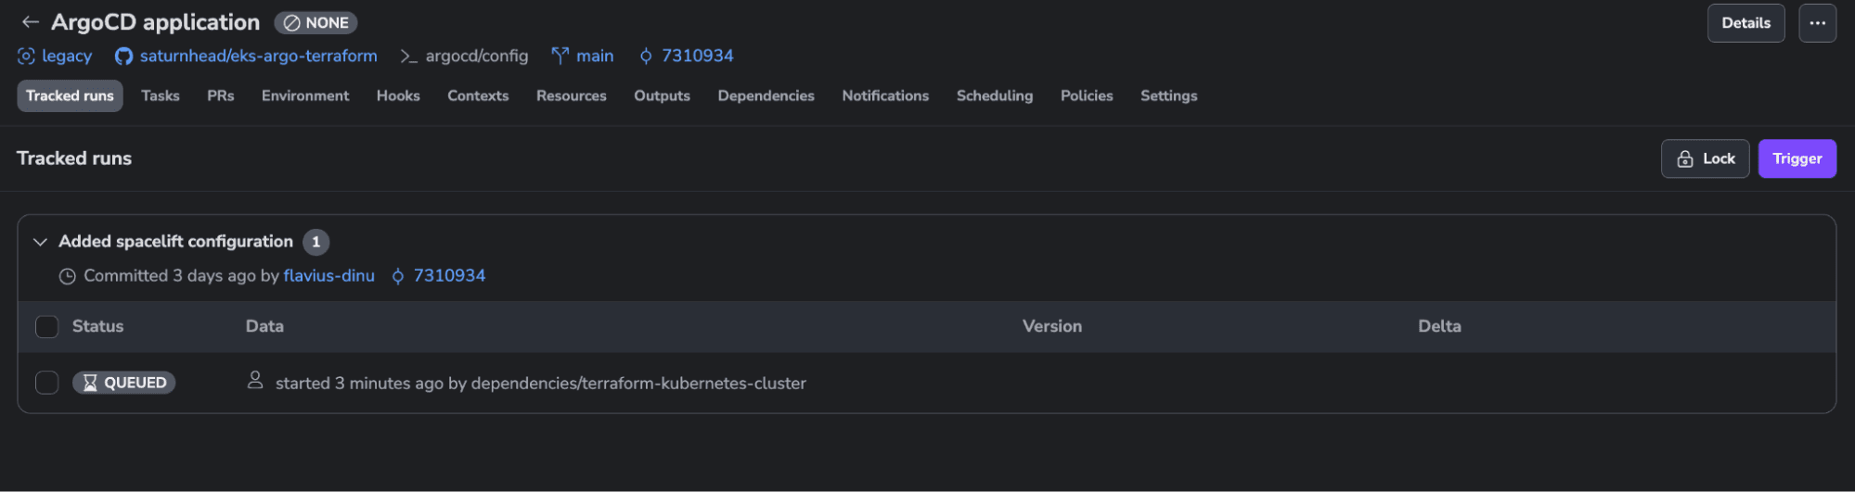Select the Tracked runs tab
Viewport: 1855px width, 492px height.
point(70,95)
